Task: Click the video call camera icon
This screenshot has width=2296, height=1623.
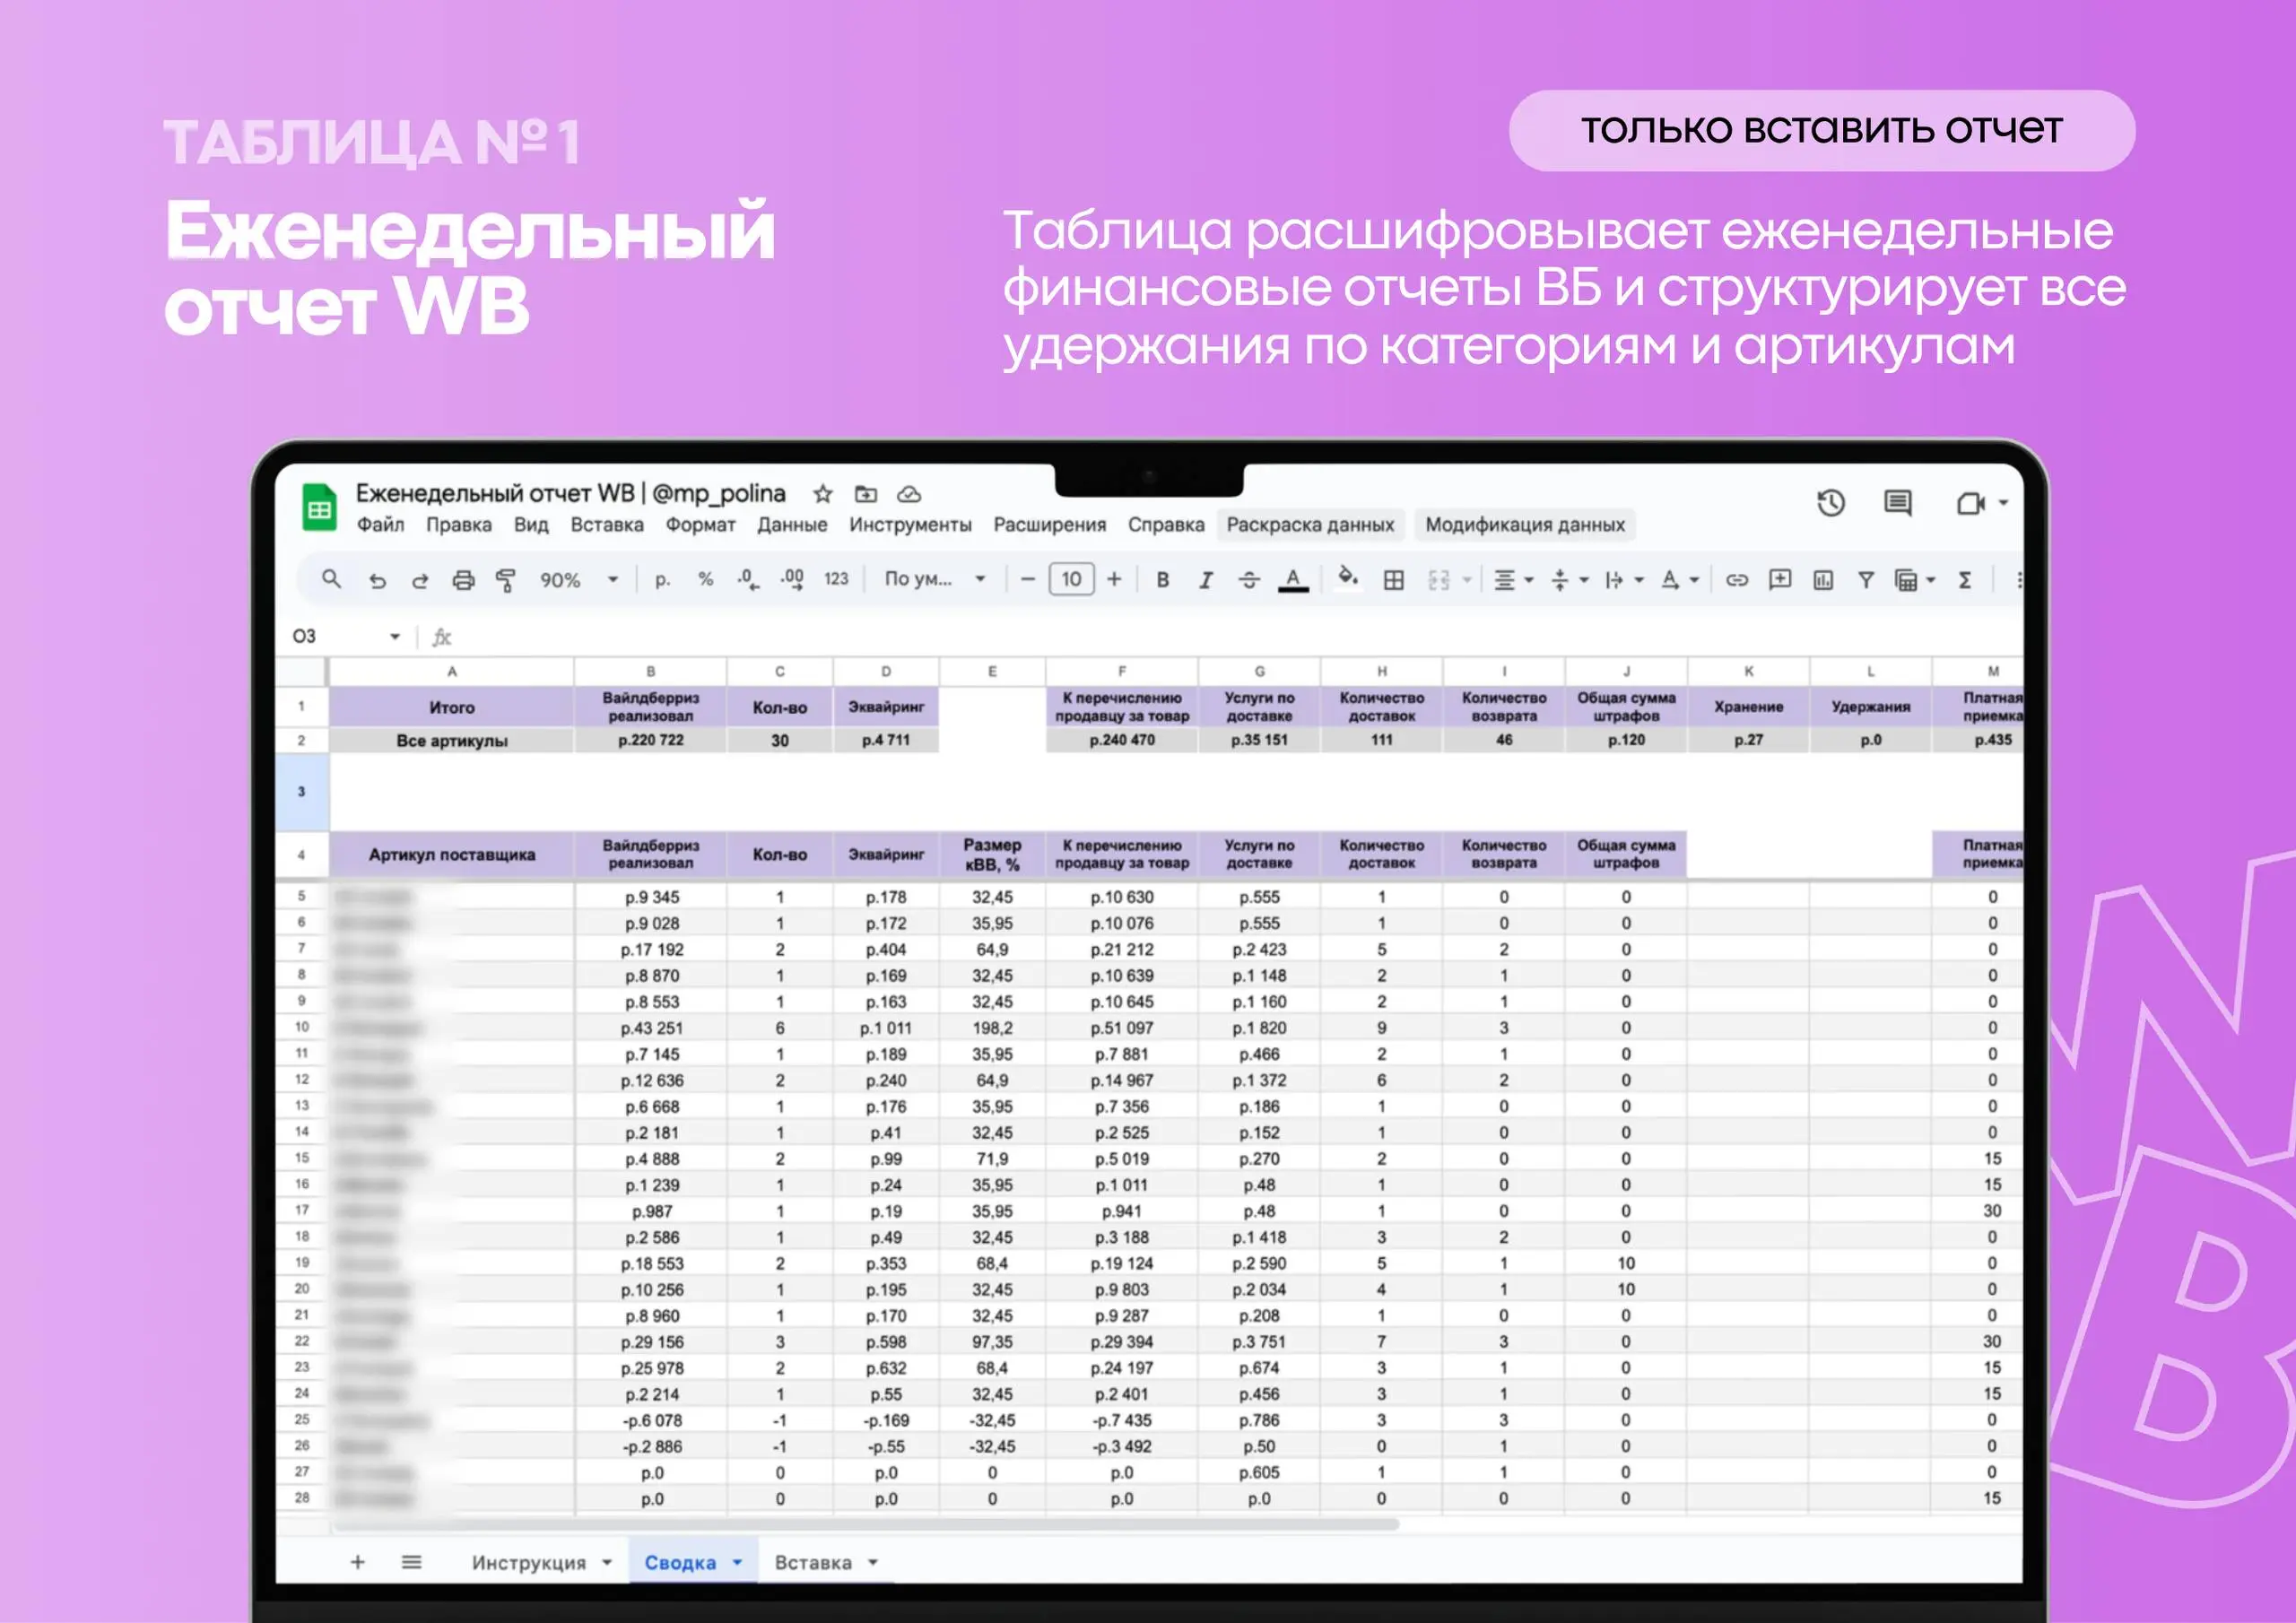Action: tap(1970, 503)
